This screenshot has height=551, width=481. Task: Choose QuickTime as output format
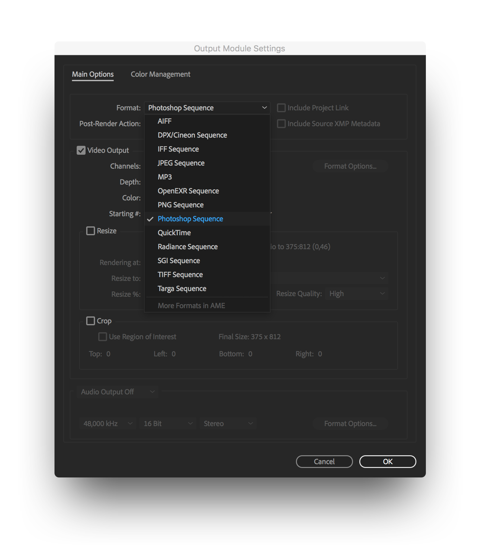[207, 233]
